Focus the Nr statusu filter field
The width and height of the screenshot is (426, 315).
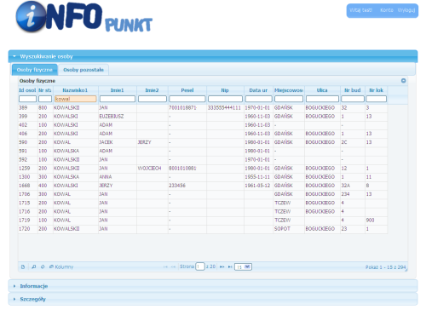click(45, 99)
